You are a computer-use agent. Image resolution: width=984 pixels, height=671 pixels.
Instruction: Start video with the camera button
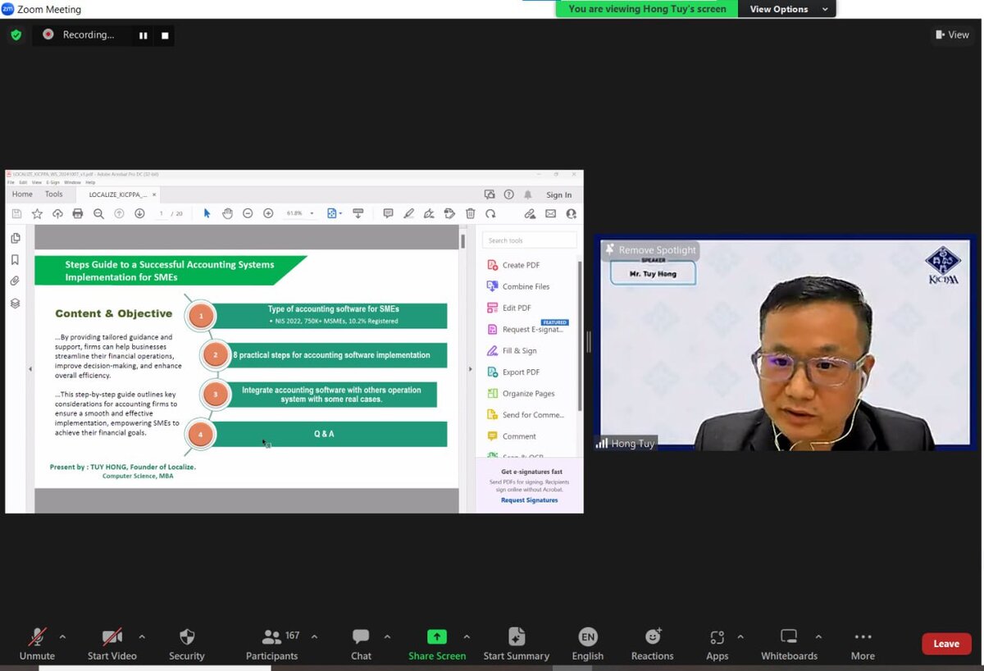click(112, 645)
